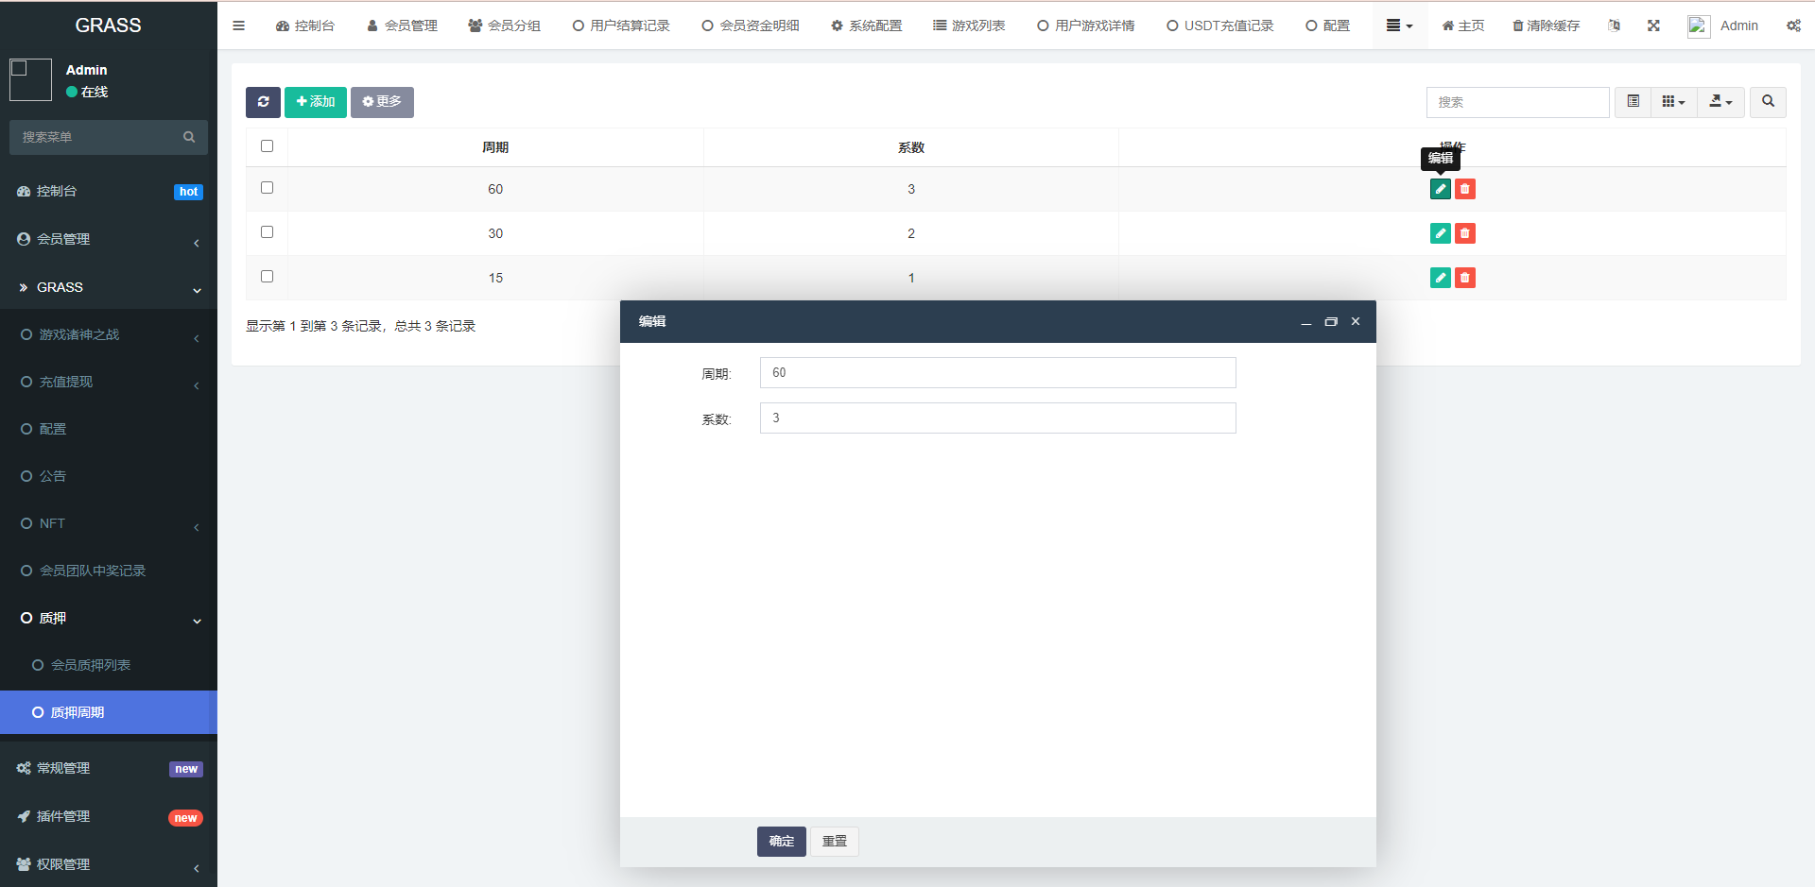
Task: Open the settings gear icon at top right
Action: tap(1793, 26)
